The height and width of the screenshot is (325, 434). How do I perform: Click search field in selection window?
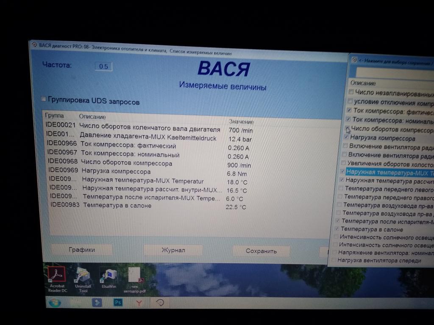coord(395,72)
